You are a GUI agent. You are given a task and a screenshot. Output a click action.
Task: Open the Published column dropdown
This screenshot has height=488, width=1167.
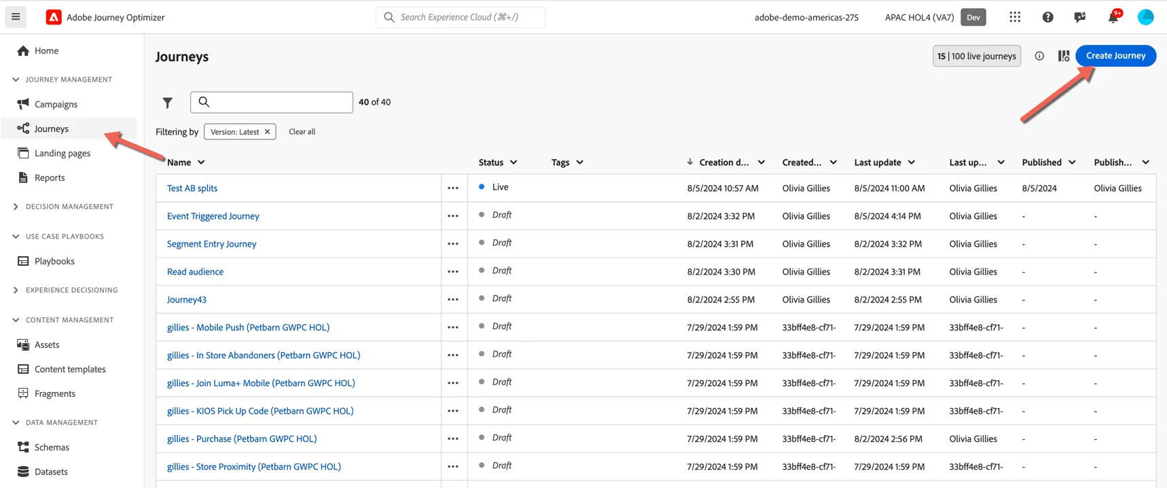coord(1072,162)
